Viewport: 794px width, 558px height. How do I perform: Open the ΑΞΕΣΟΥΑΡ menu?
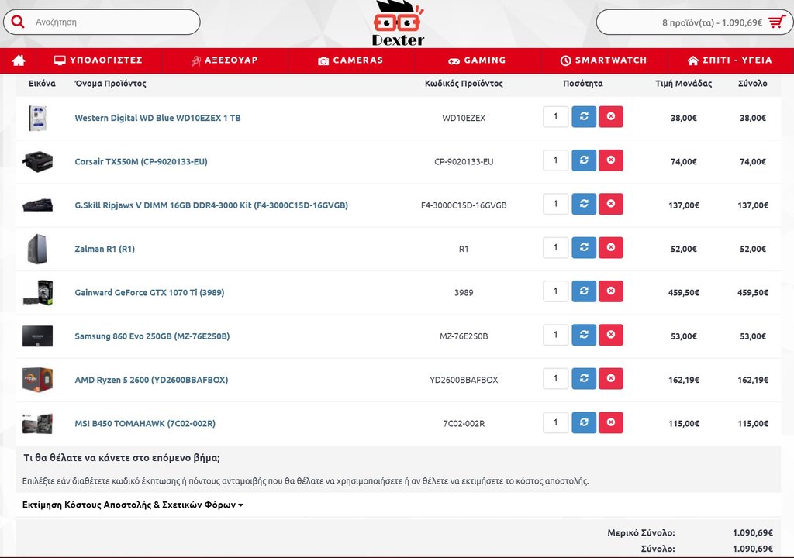pyautogui.click(x=224, y=60)
